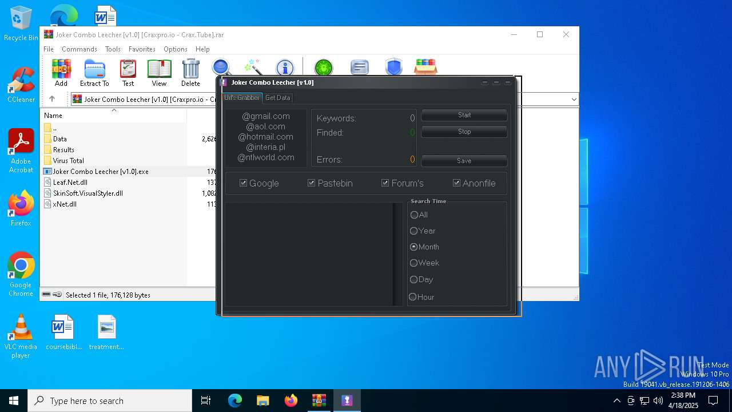Toggle the Forum's checkbox
This screenshot has width=732, height=412.
coord(385,183)
